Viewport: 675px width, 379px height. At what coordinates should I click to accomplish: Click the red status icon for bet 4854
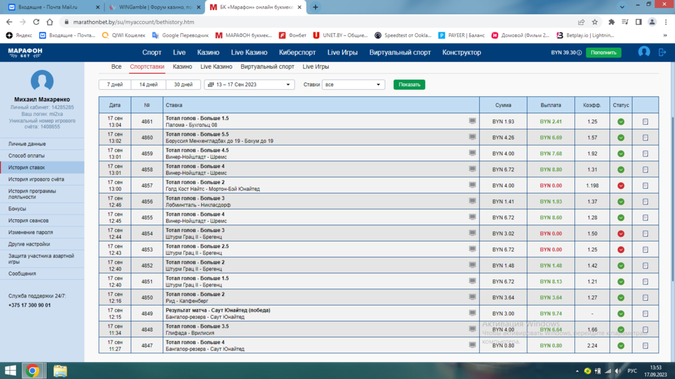620,233
